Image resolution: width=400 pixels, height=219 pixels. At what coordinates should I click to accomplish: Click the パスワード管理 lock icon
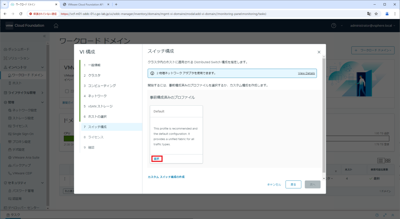tap(10, 191)
